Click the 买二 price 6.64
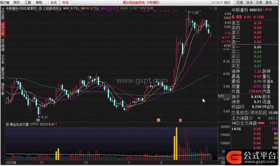This screenshot has width=280, height=166. tap(257, 52)
